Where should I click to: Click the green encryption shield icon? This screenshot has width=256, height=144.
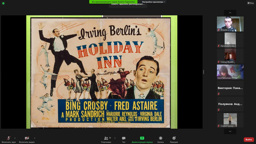pos(3,3)
